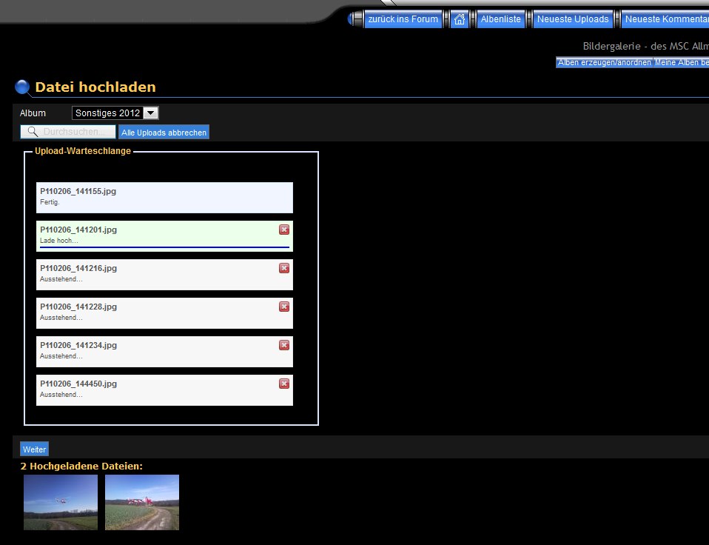Click the Alben erzeugen/anordnen link
The height and width of the screenshot is (545, 709).
click(x=604, y=63)
